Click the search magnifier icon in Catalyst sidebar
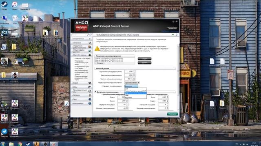This screenshot has width=261, height=146. tap(88, 35)
